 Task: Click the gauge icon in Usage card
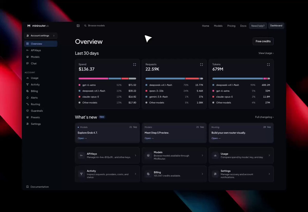(215, 155)
